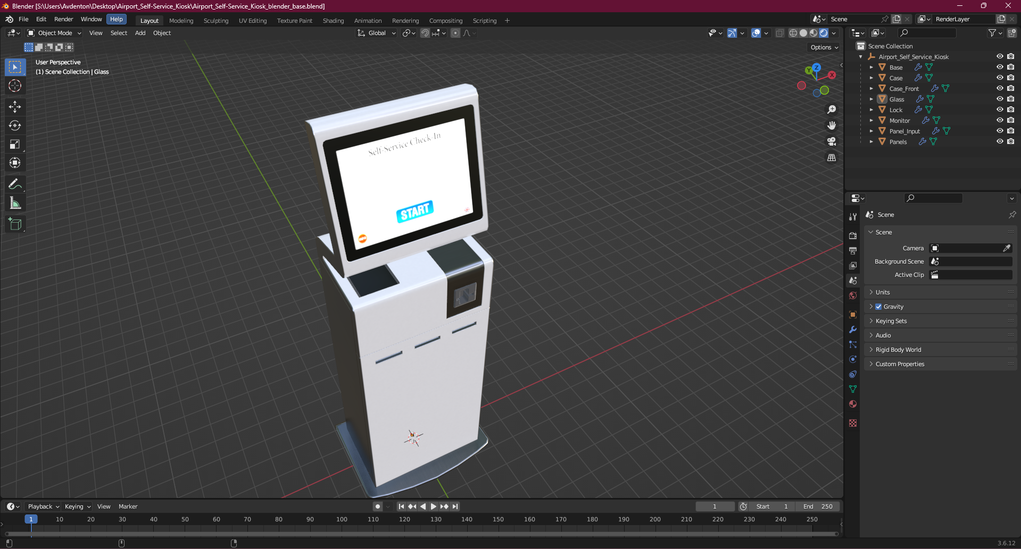1021x549 pixels.
Task: Hide the Monitor object in viewport
Action: click(1000, 120)
